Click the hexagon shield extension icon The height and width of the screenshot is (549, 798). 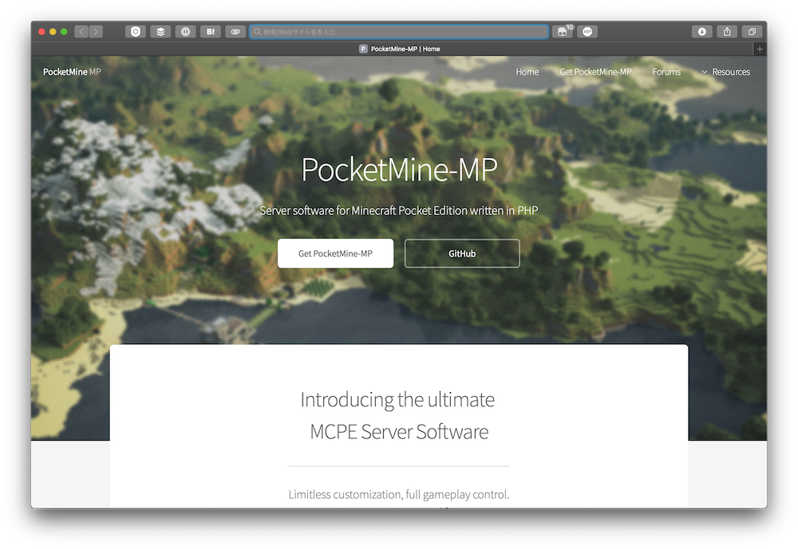[136, 32]
